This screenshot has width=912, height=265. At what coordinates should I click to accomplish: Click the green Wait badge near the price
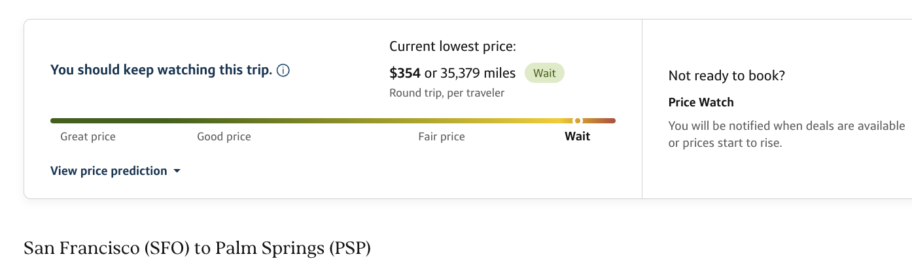coord(544,73)
